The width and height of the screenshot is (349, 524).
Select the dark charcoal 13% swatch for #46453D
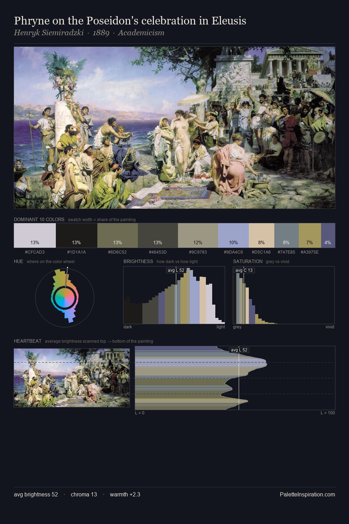158,235
